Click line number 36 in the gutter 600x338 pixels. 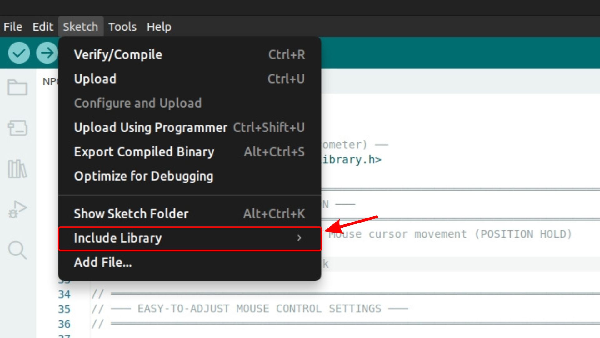click(64, 324)
